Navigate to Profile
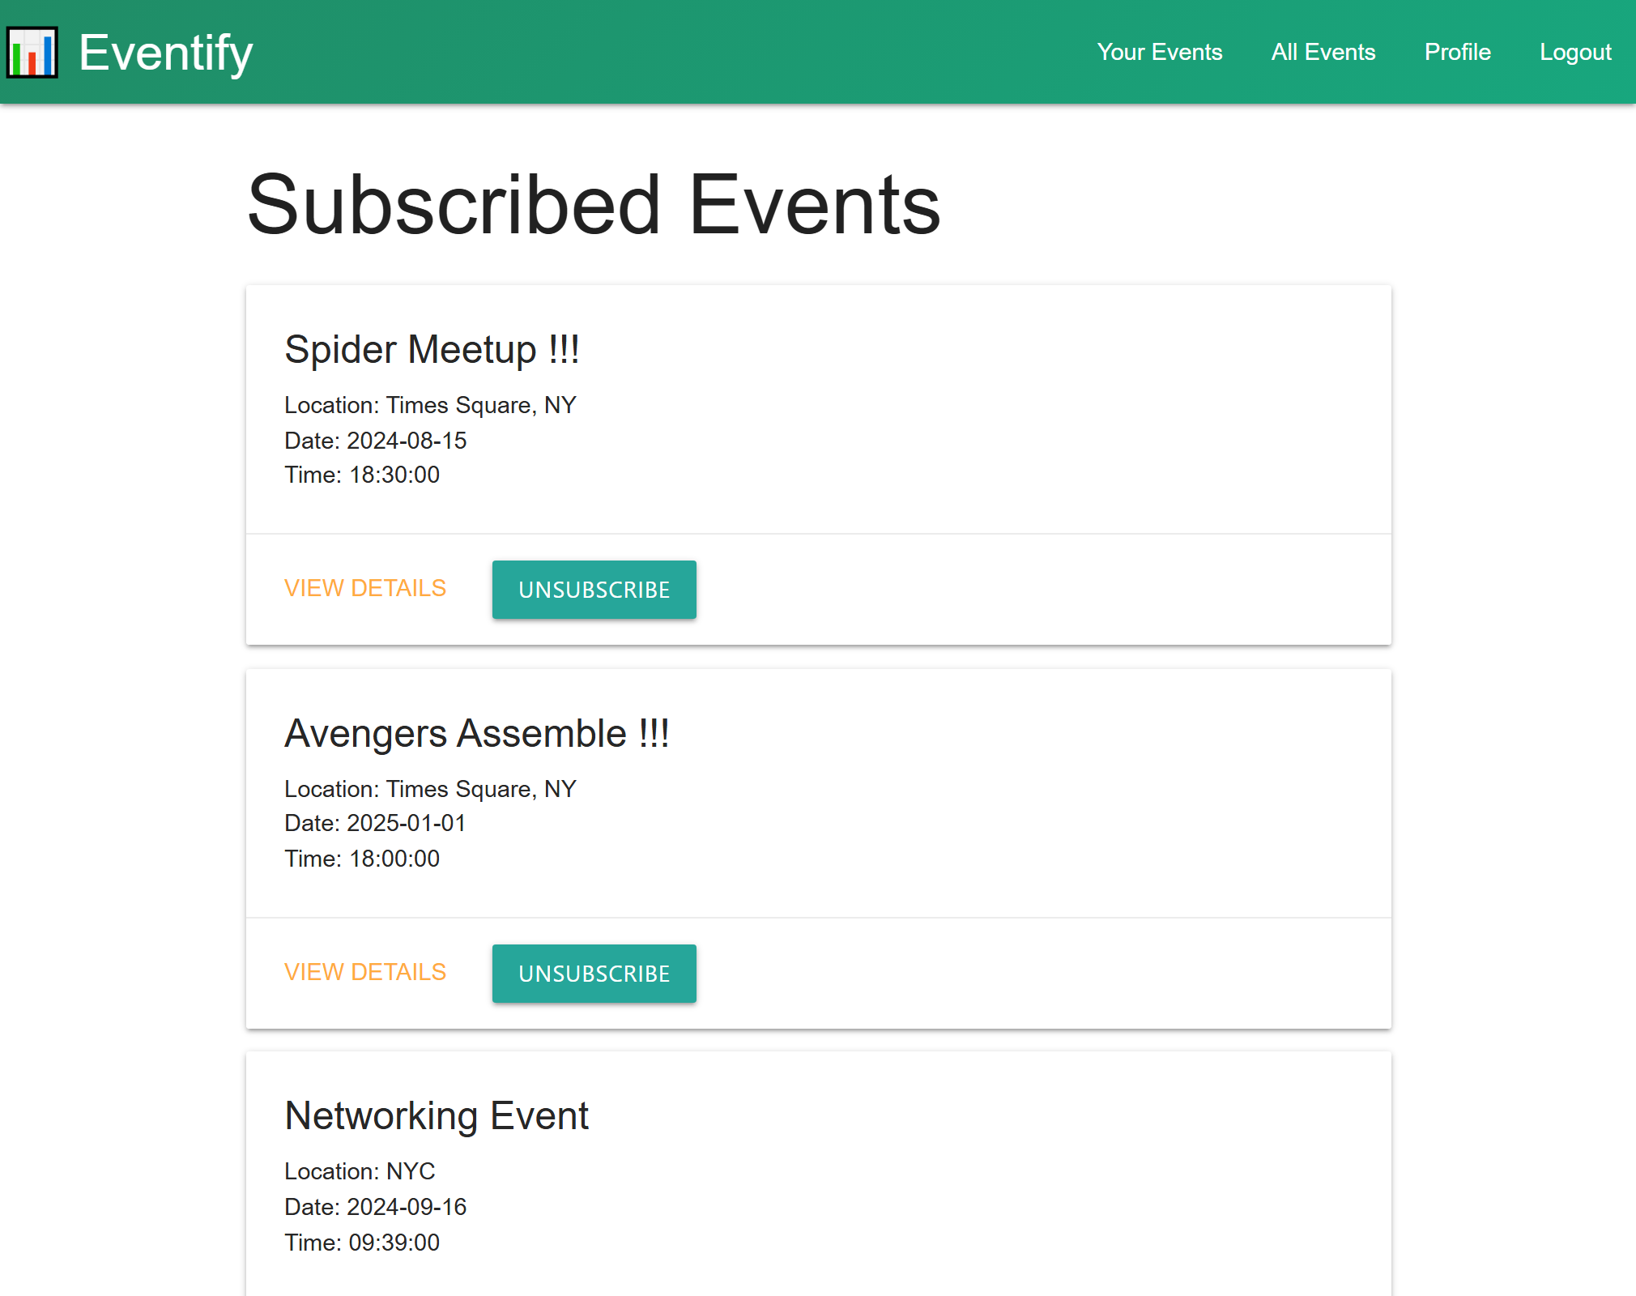Image resolution: width=1636 pixels, height=1296 pixels. pos(1457,52)
